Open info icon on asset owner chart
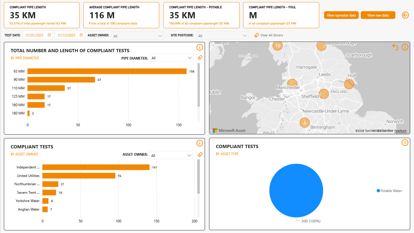Viewport: 414px width, 233px height. point(200,143)
